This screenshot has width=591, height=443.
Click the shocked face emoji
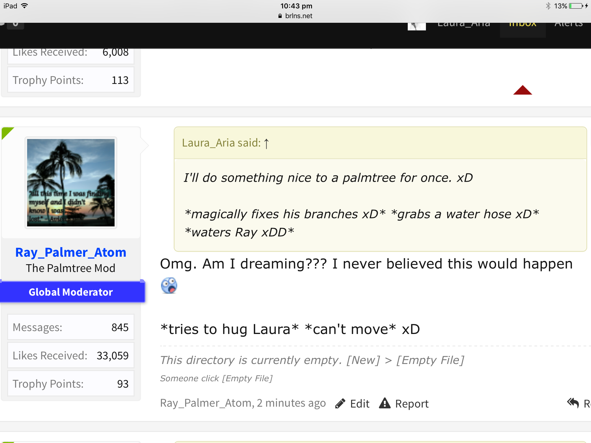(169, 286)
